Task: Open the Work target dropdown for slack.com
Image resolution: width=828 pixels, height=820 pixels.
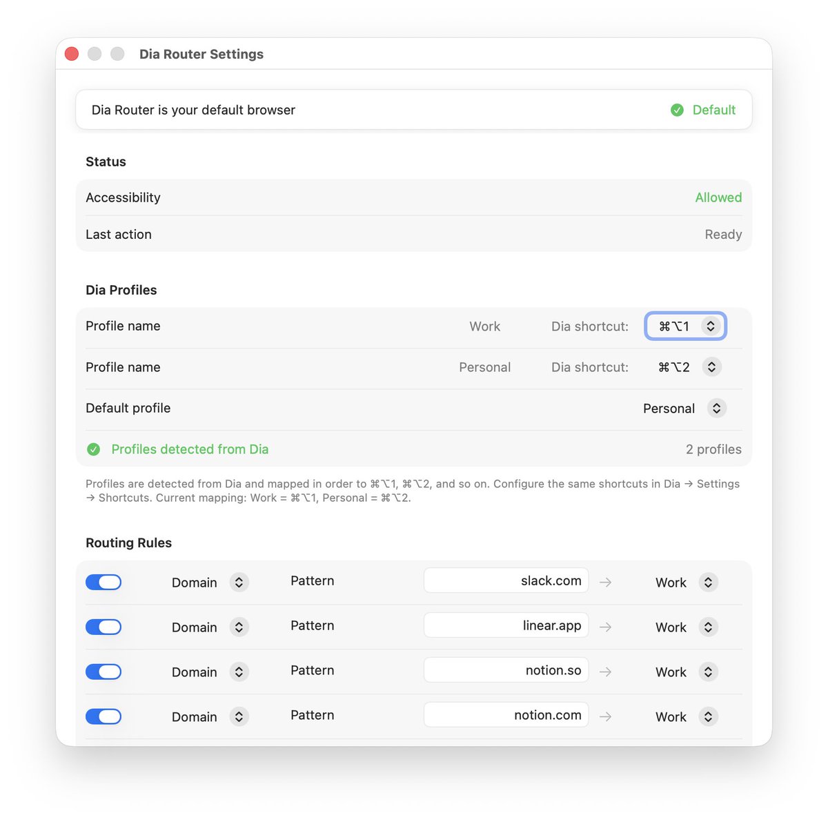Action: click(686, 583)
